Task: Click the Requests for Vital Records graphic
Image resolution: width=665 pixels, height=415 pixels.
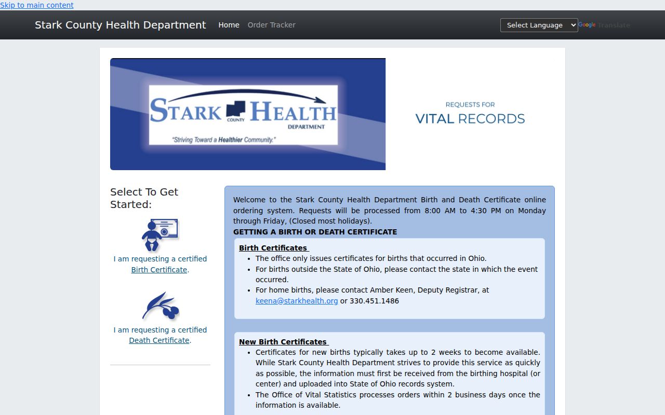Action: (x=470, y=113)
